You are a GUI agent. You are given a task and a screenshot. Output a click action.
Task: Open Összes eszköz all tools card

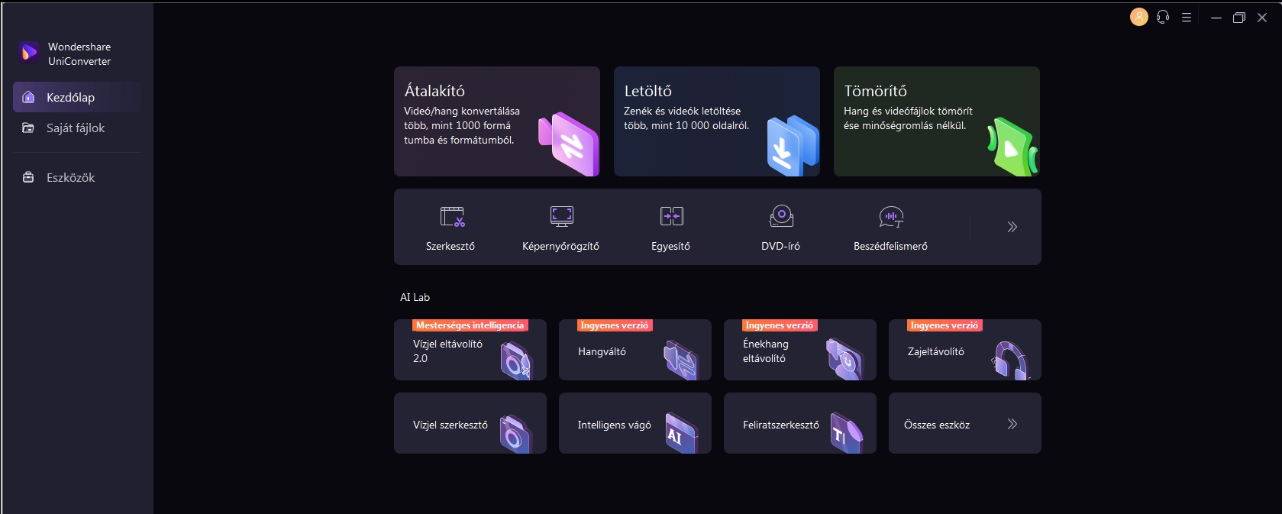pyautogui.click(x=964, y=424)
